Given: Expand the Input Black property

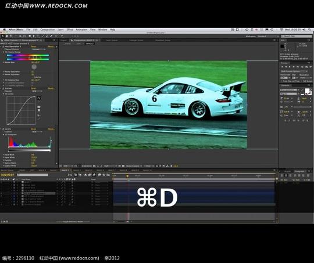Looking at the screenshot, I should pos(3,154).
